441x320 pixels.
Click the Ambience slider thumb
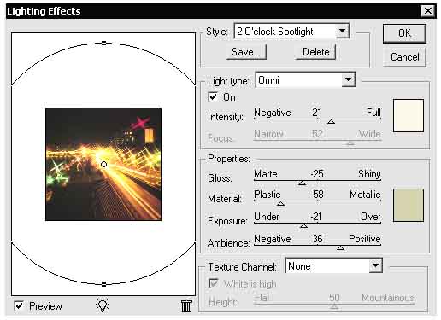pyautogui.click(x=340, y=248)
